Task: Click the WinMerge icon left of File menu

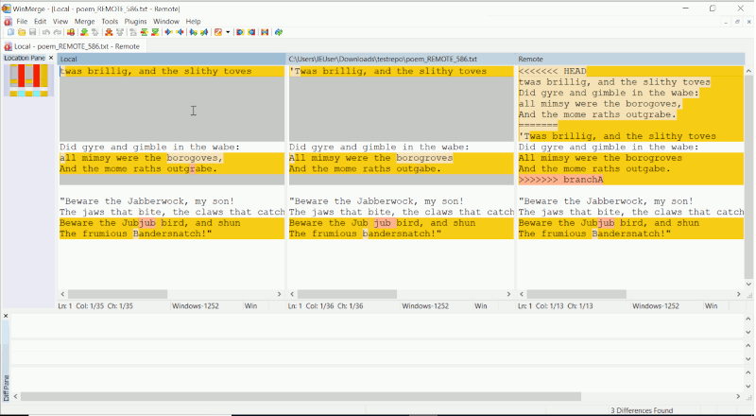Action: 8,21
